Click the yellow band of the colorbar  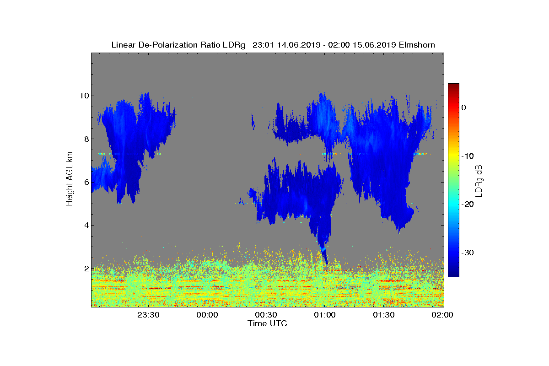coord(453,156)
